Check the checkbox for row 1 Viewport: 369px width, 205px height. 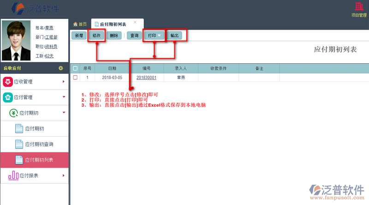pos(76,77)
